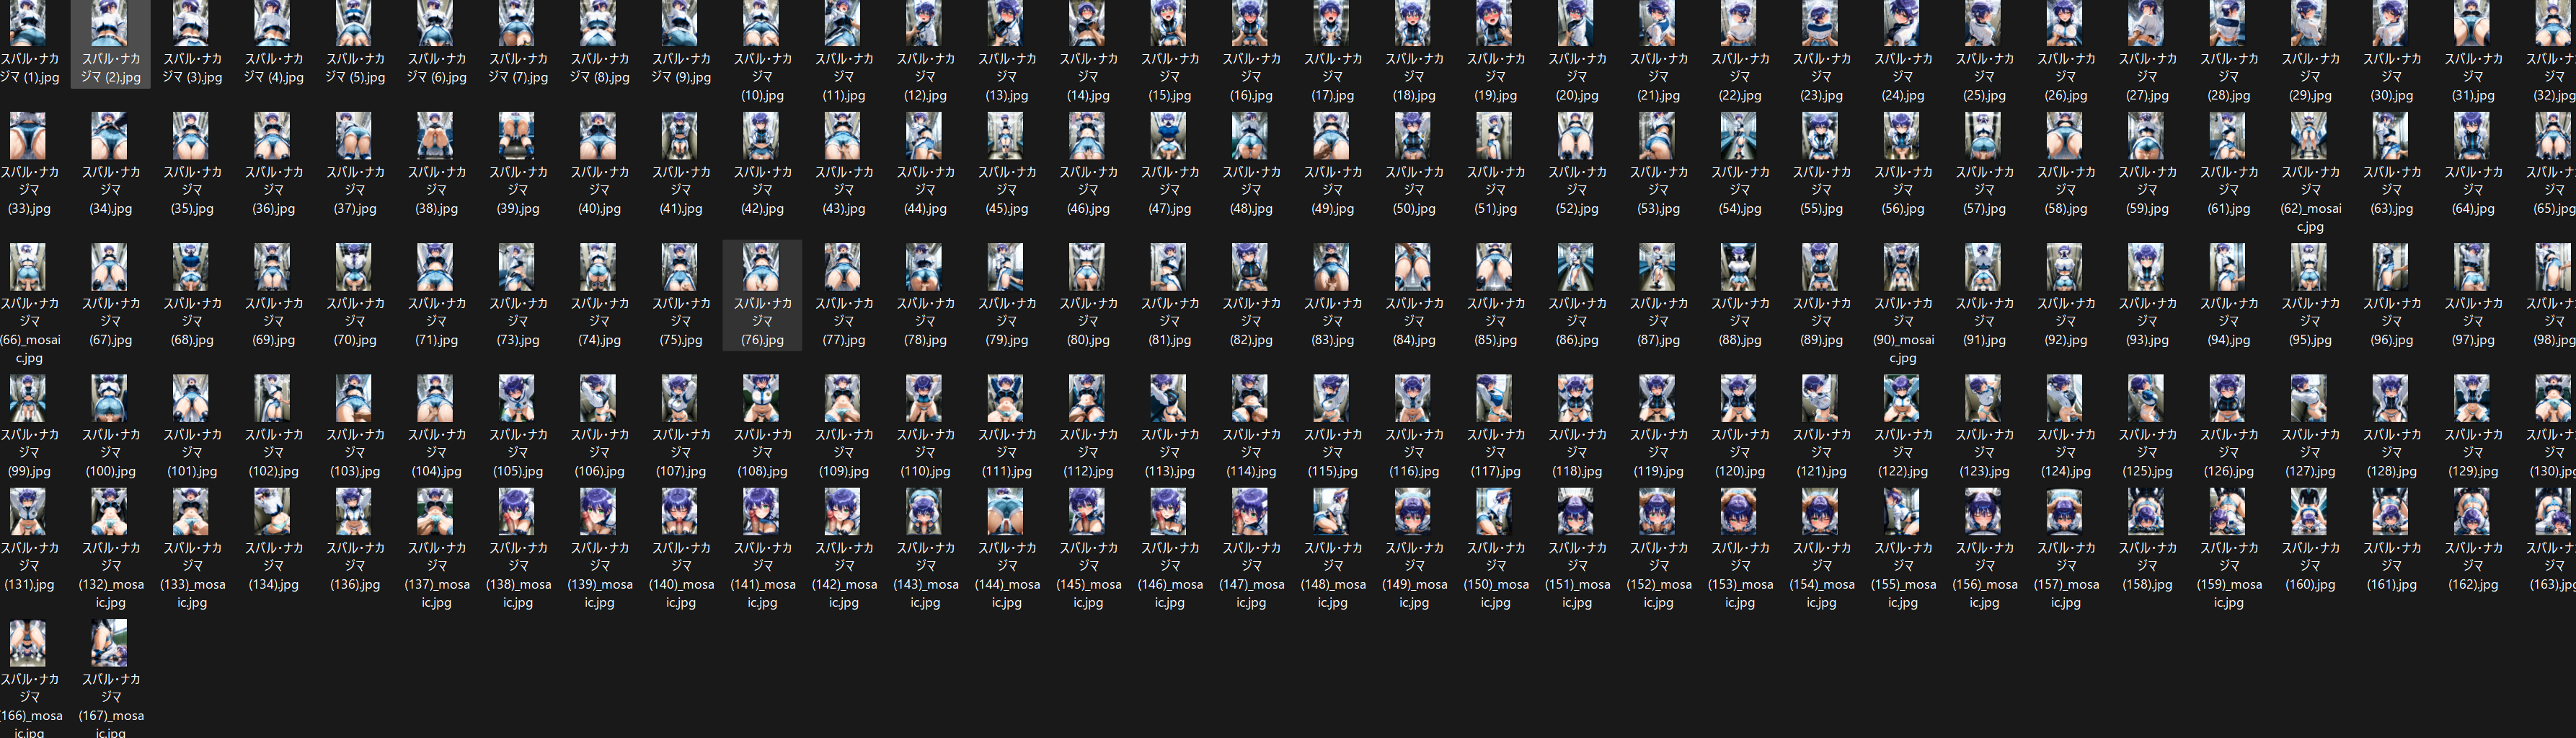Select the file icon for (108).jpg
Image resolution: width=2576 pixels, height=738 pixels.
tap(761, 398)
